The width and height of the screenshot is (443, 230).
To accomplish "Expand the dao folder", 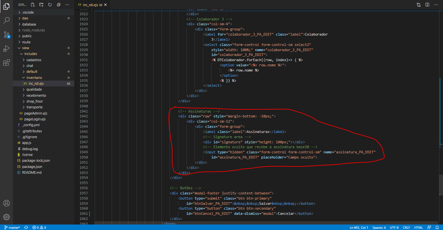I will coord(25,18).
